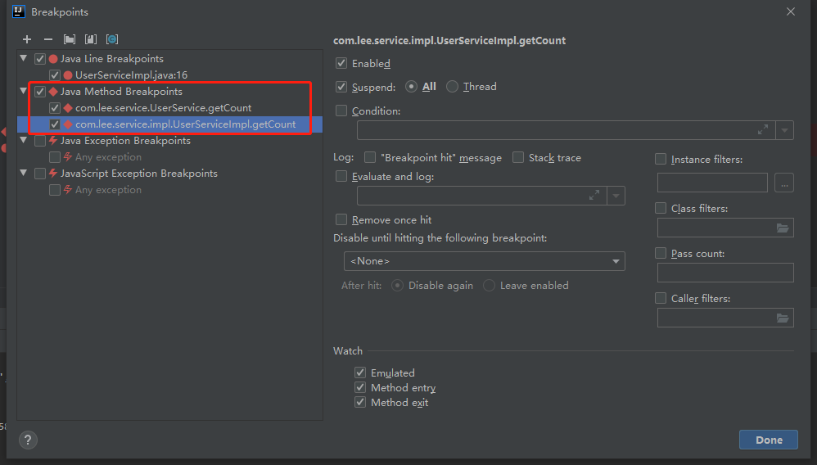Click the expand icon in Condition field
This screenshot has height=465, width=817.
tap(763, 129)
